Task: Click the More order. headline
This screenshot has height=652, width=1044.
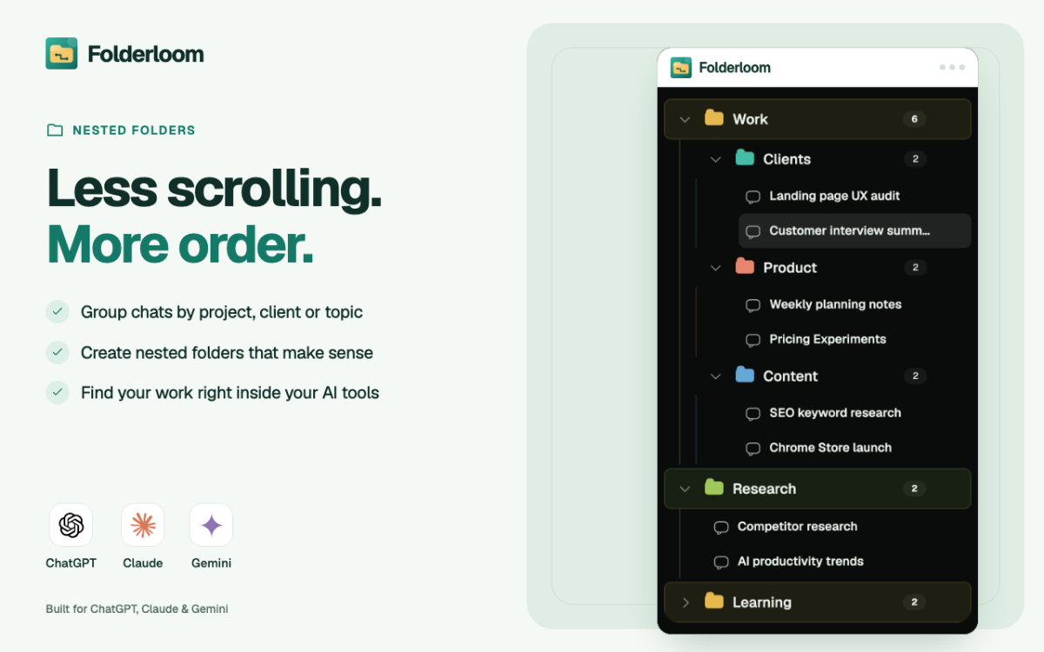Action: click(180, 244)
